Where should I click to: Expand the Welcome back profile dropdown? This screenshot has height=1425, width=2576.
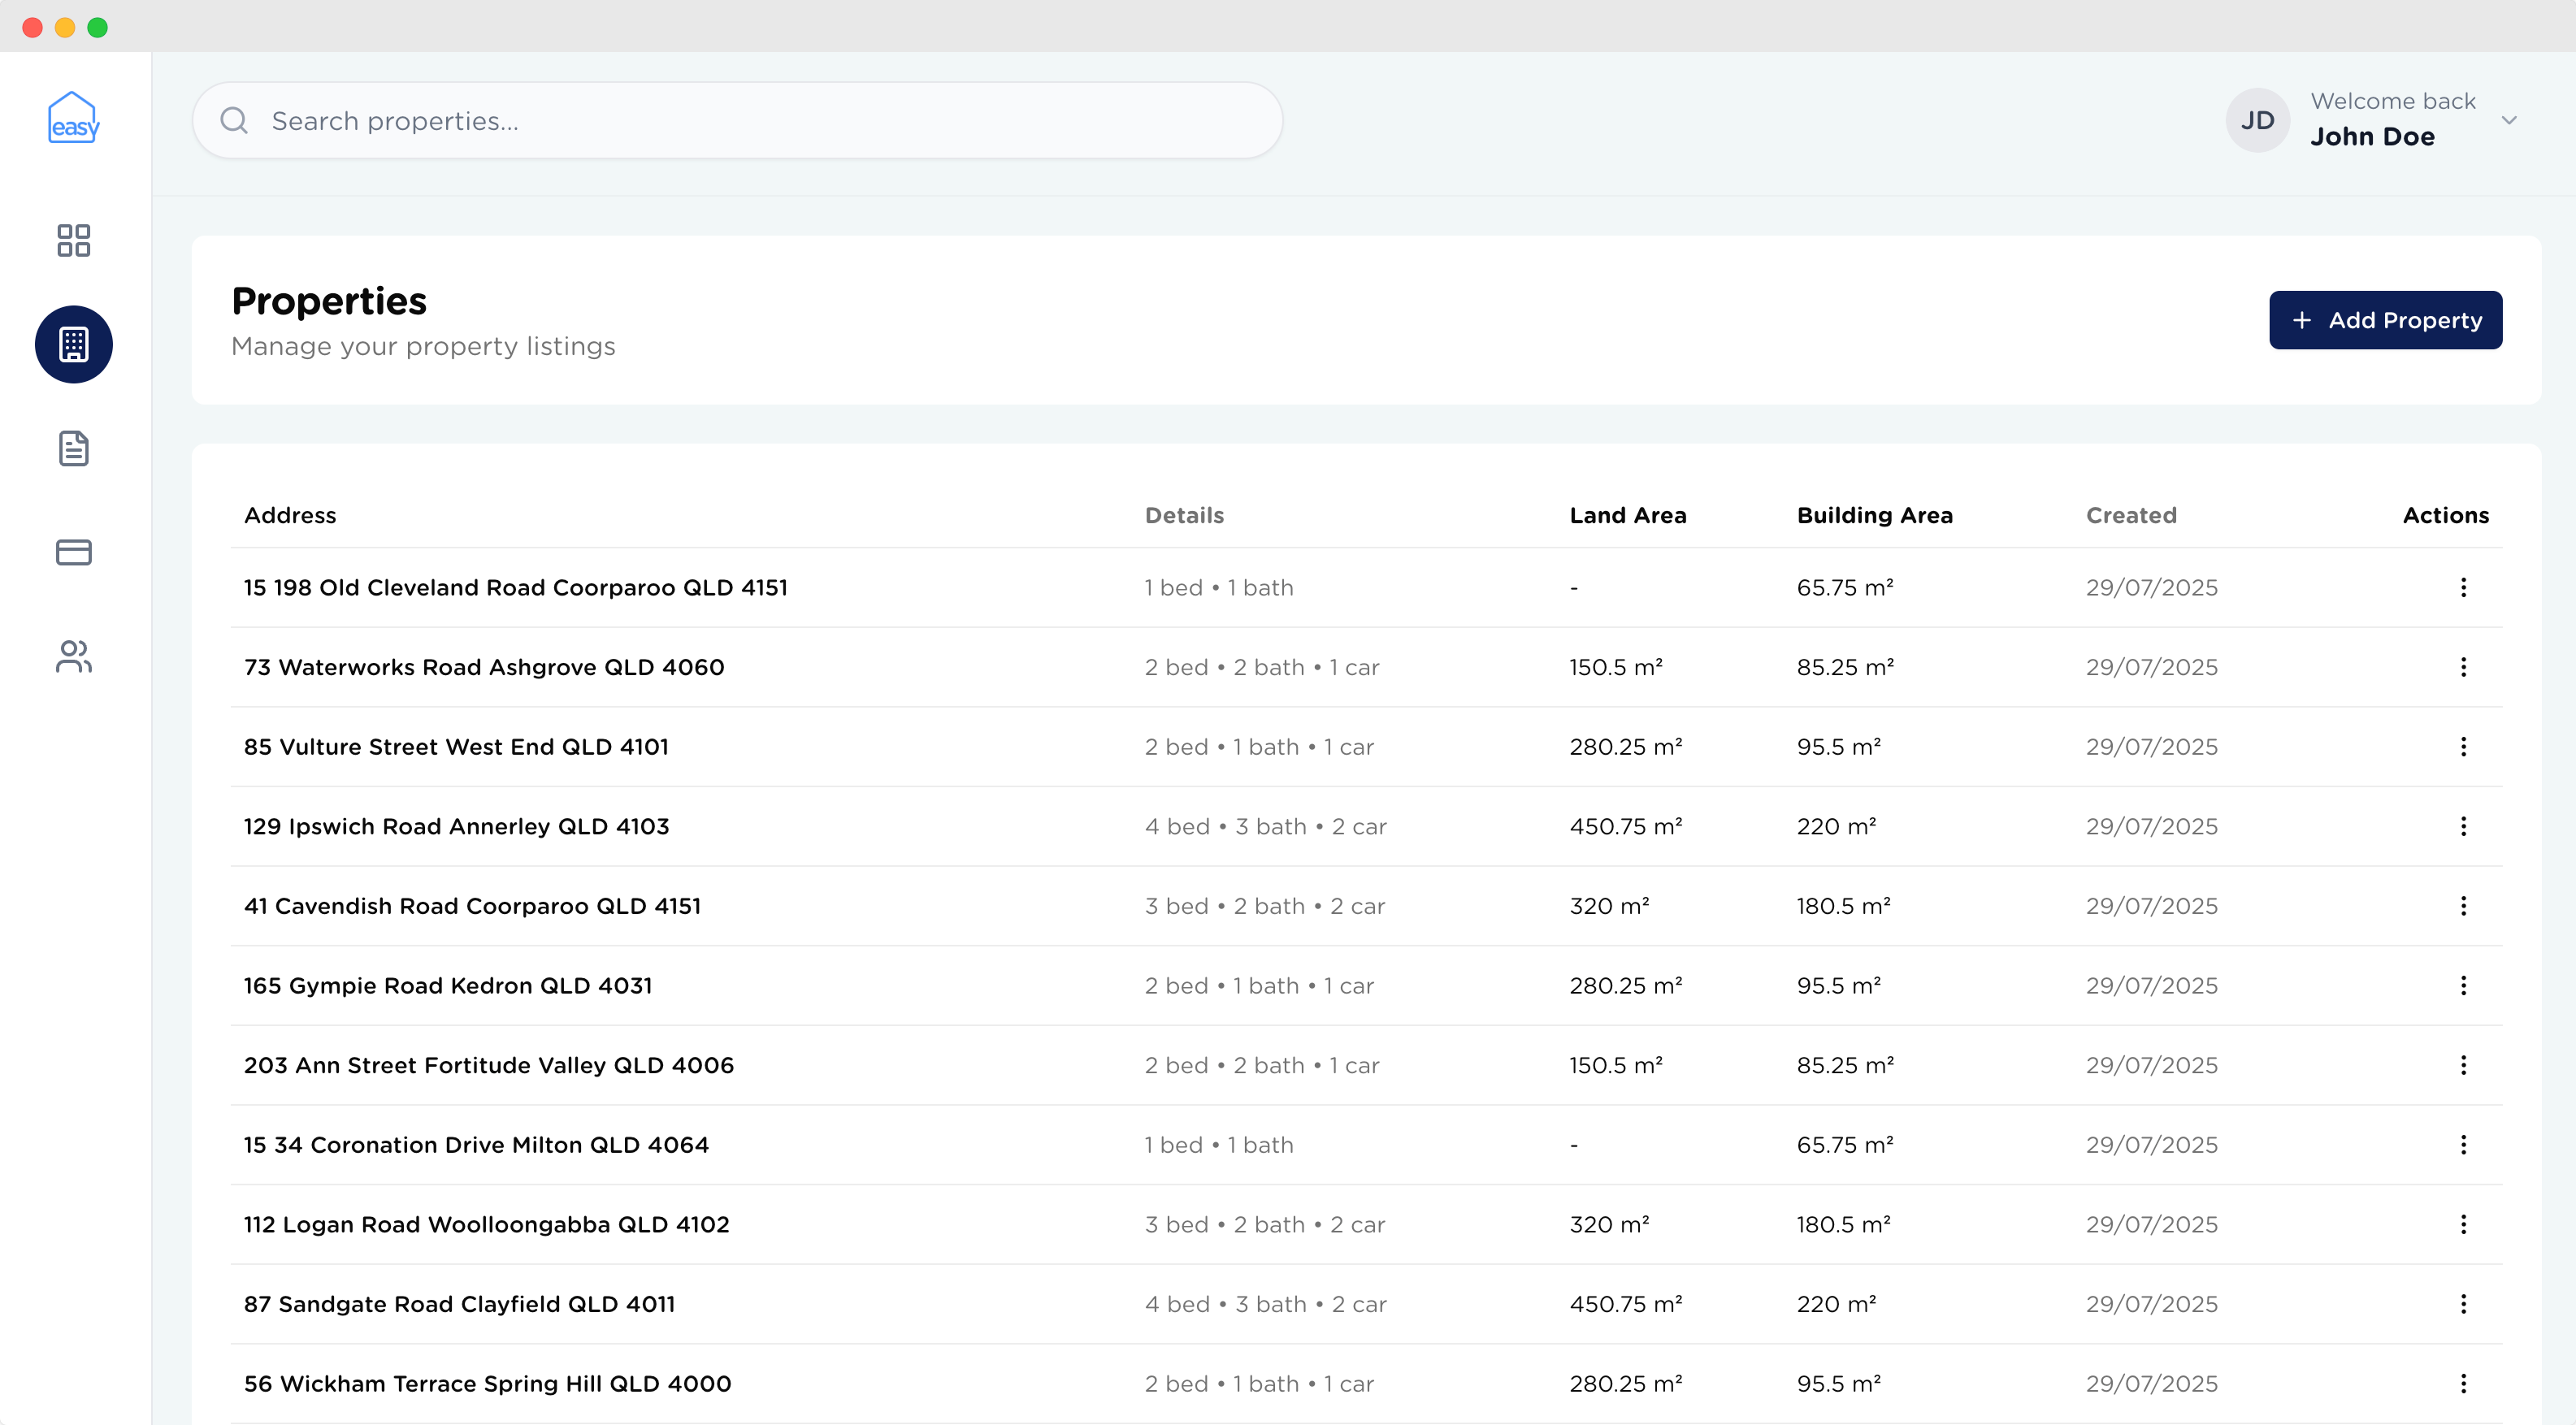[x=2510, y=120]
